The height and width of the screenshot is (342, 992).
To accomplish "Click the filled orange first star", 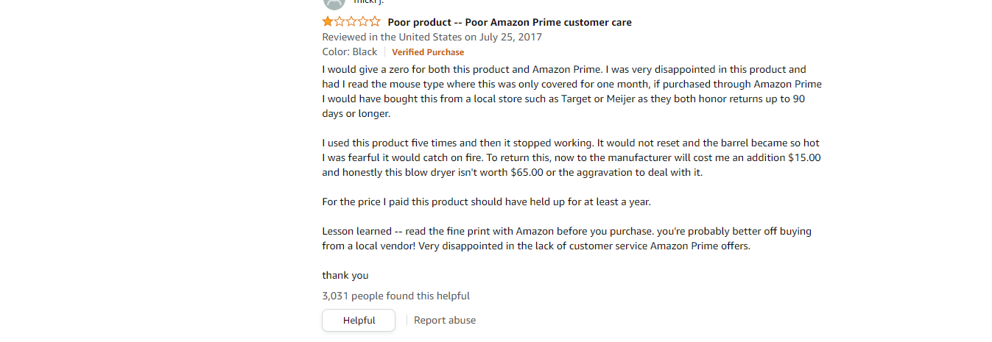I will point(328,21).
